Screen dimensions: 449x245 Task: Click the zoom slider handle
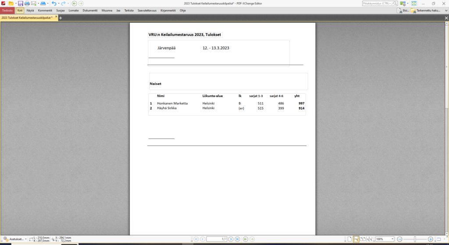pos(415,239)
